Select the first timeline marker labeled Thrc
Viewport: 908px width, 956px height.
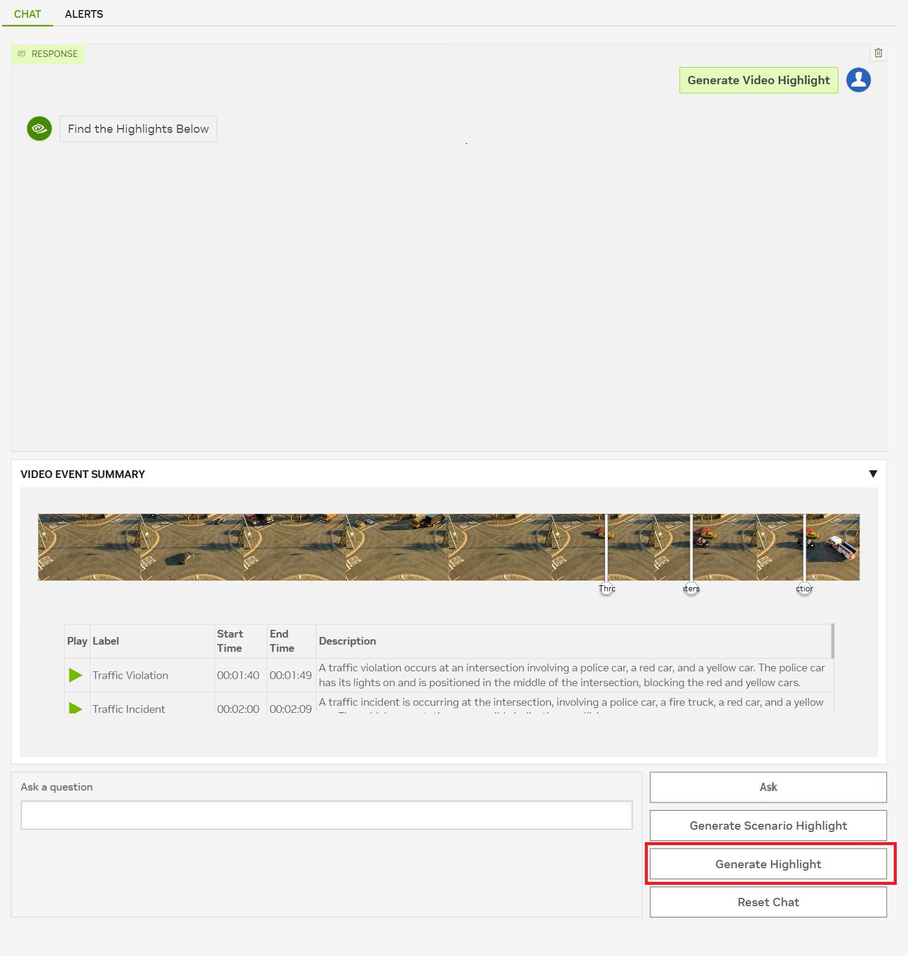coord(606,588)
